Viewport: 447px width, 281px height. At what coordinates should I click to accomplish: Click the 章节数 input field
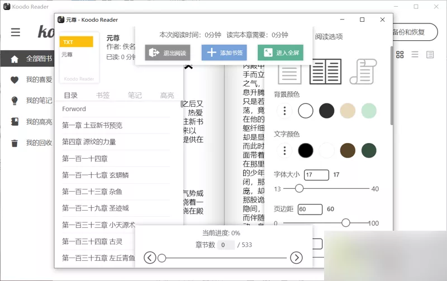click(226, 245)
